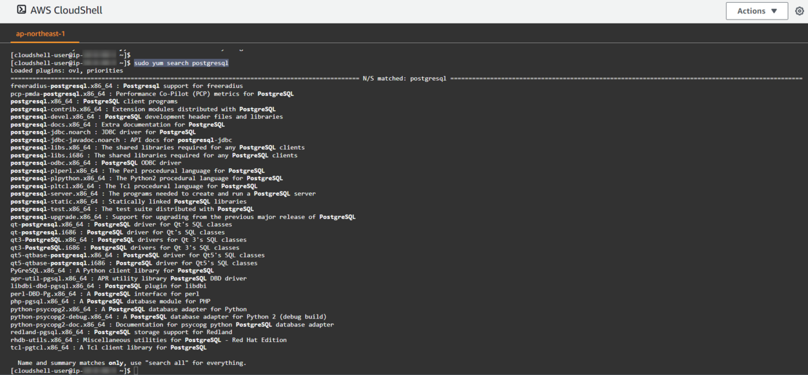Image resolution: width=808 pixels, height=375 pixels.
Task: Open the Actions dropdown menu
Action: 757,11
